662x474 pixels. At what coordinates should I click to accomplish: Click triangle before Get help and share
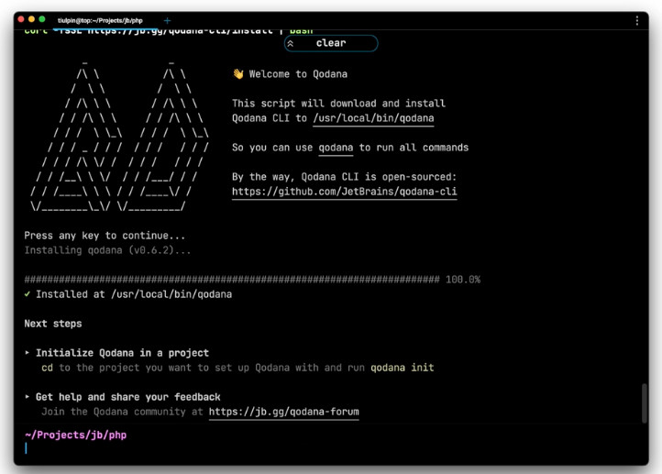tap(27, 396)
